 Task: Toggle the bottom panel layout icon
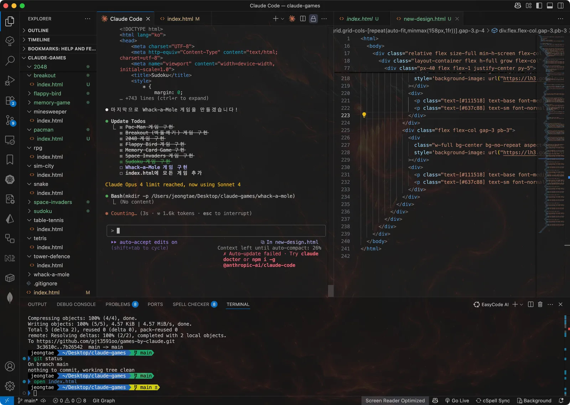550,6
